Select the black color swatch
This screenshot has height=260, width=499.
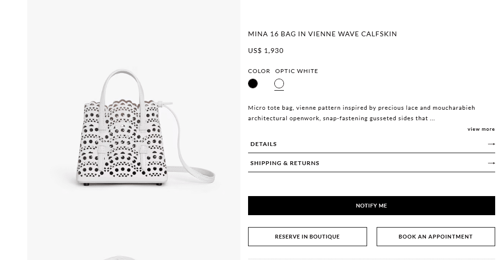[253, 84]
